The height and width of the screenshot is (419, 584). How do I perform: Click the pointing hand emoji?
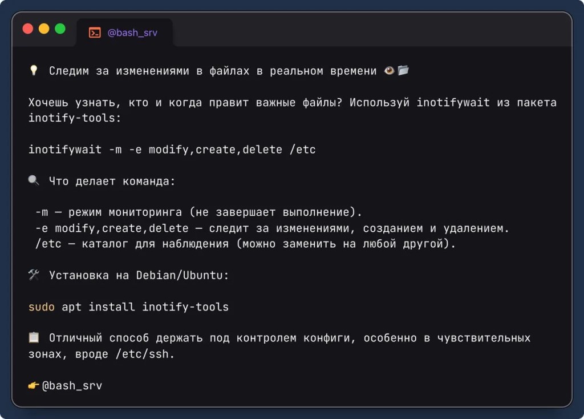point(34,386)
